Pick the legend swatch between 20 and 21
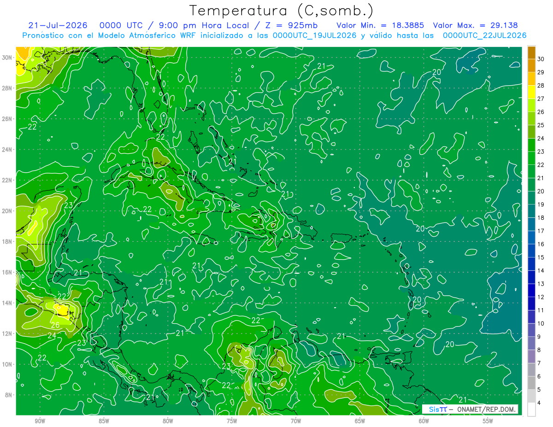Image resolution: width=553 pixels, height=427 pixels. (x=531, y=185)
